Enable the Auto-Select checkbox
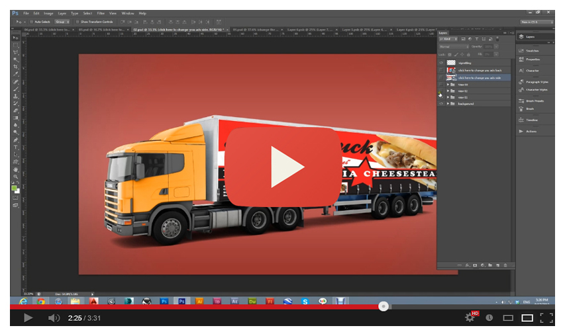 [32, 22]
